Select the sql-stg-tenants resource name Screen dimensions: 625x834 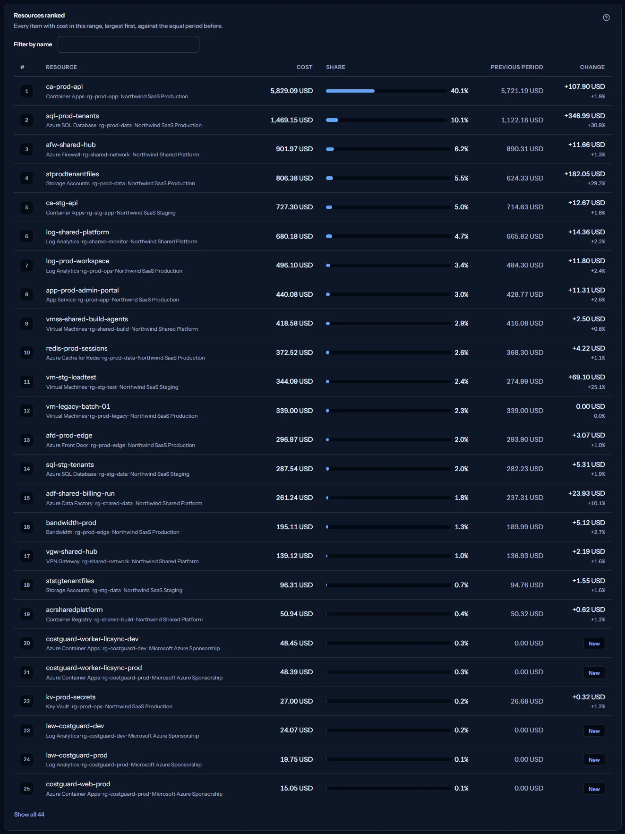click(70, 464)
